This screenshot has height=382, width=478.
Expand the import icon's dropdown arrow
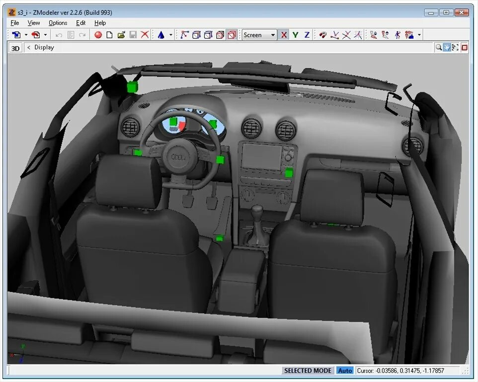click(x=26, y=35)
